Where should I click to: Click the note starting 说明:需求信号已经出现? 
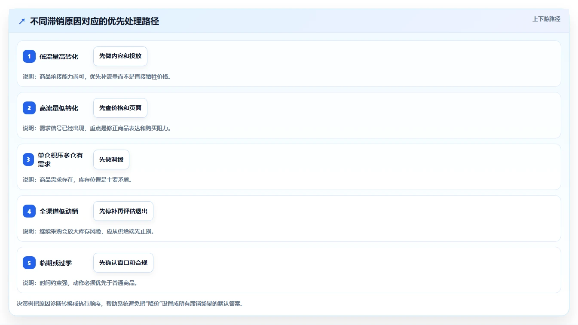click(x=97, y=128)
